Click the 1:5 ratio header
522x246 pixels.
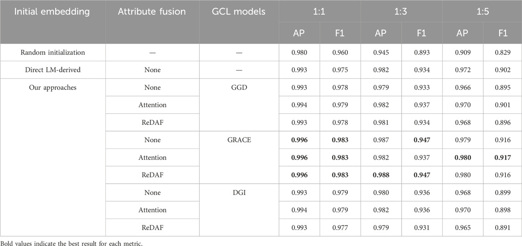pos(482,11)
